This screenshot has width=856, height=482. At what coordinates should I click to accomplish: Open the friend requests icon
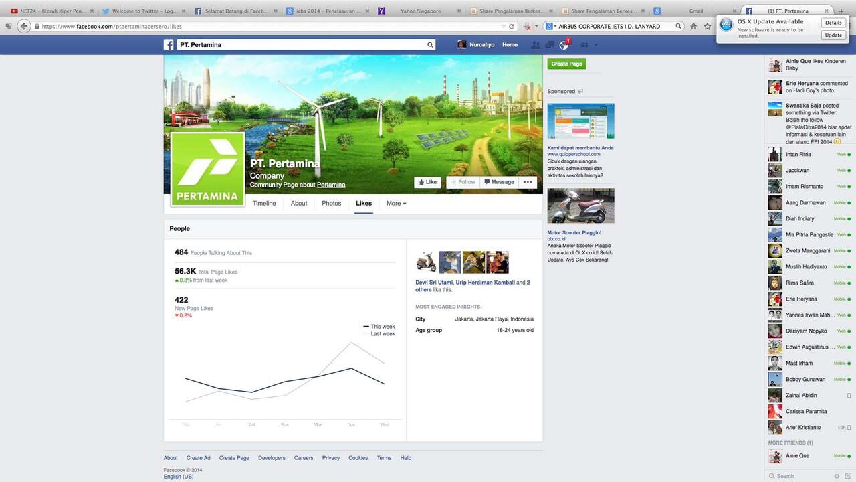(535, 45)
